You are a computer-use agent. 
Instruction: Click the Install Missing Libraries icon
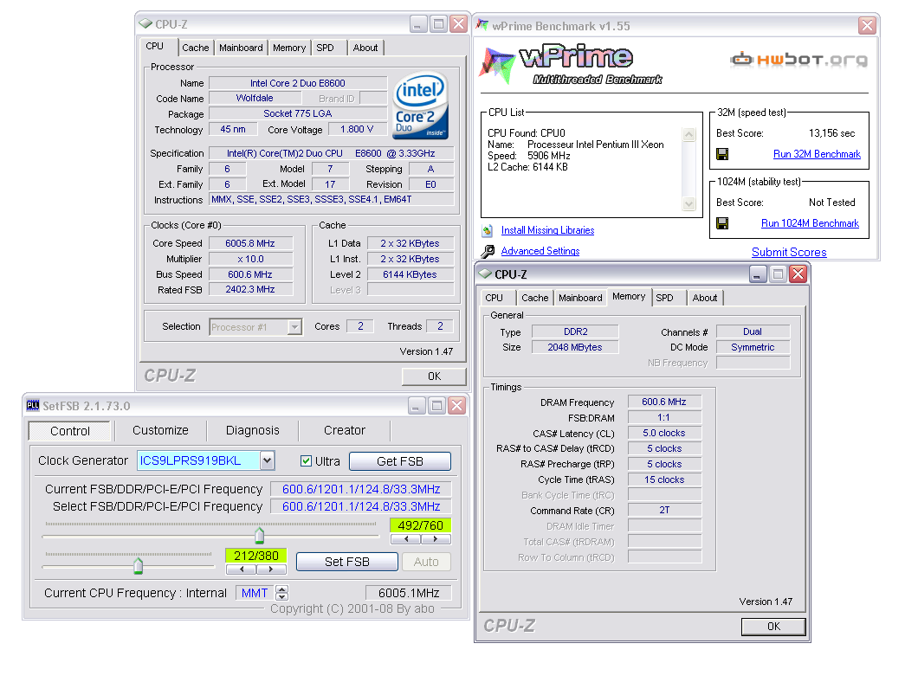[x=487, y=231]
